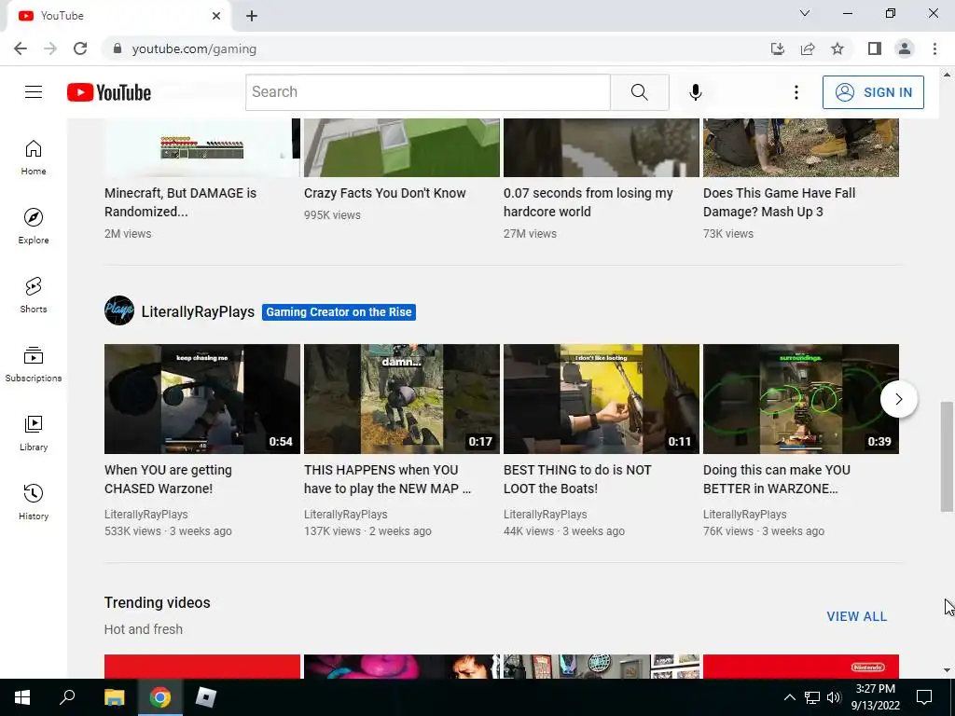Open Windows taskbar search
This screenshot has height=716, width=955.
pyautogui.click(x=67, y=697)
